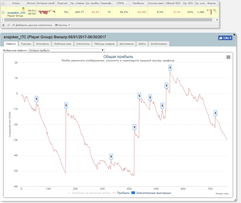This screenshot has width=241, height=203.
Task: Toggle Значительные выигрыши legend item
Action: pos(151,193)
